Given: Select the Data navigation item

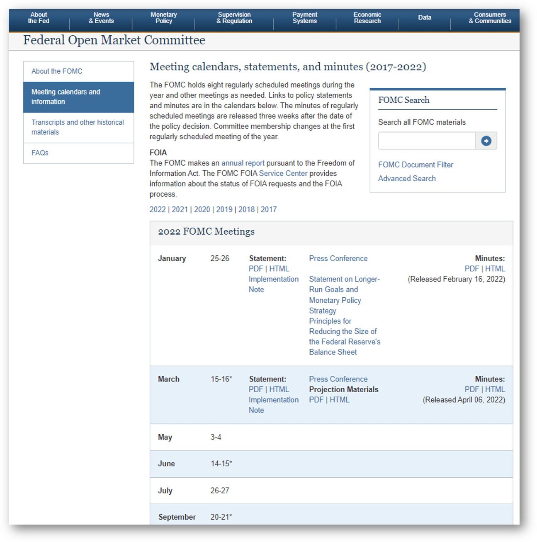Looking at the screenshot, I should (425, 18).
